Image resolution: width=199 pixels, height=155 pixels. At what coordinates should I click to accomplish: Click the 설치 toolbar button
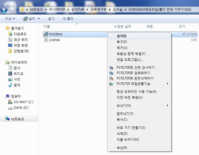29,19
